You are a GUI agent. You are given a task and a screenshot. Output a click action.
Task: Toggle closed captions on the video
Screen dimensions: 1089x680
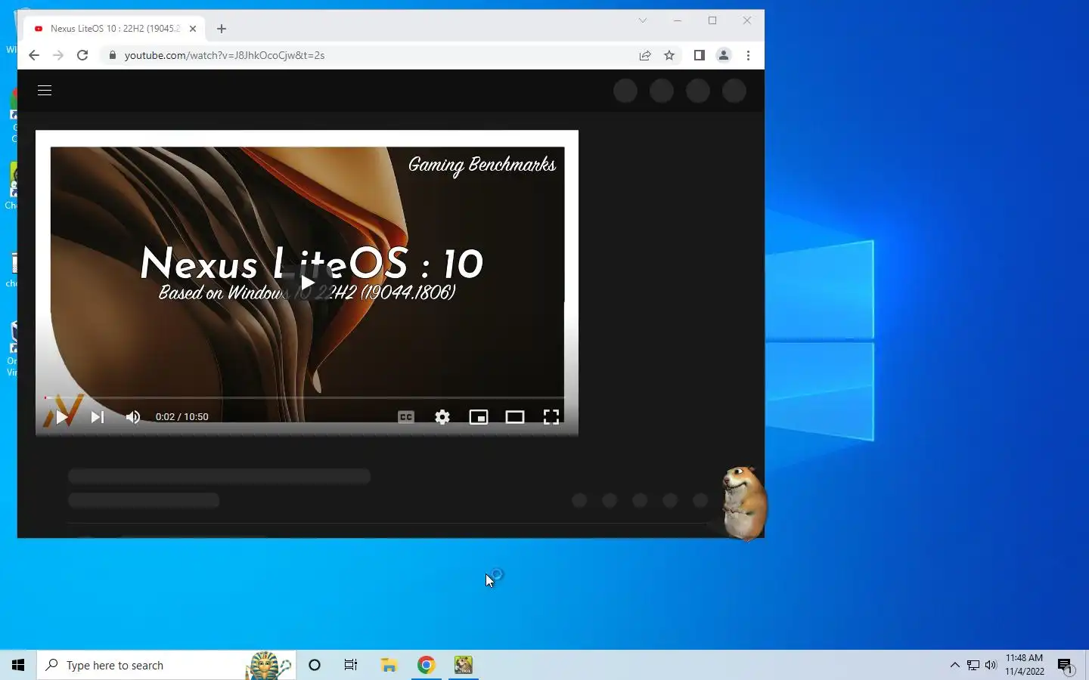pyautogui.click(x=406, y=417)
